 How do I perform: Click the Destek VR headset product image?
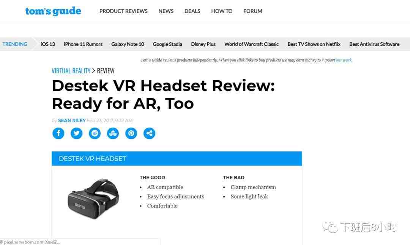(93, 198)
